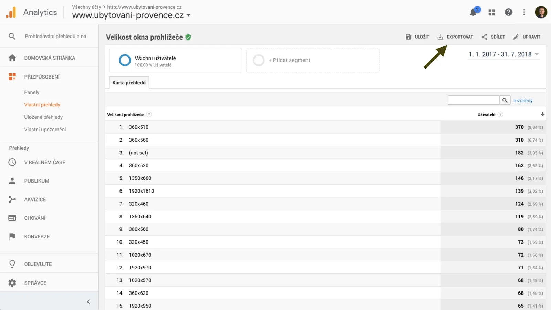Image resolution: width=551 pixels, height=310 pixels.
Task: Select the Upravit pencil icon
Action: click(516, 37)
